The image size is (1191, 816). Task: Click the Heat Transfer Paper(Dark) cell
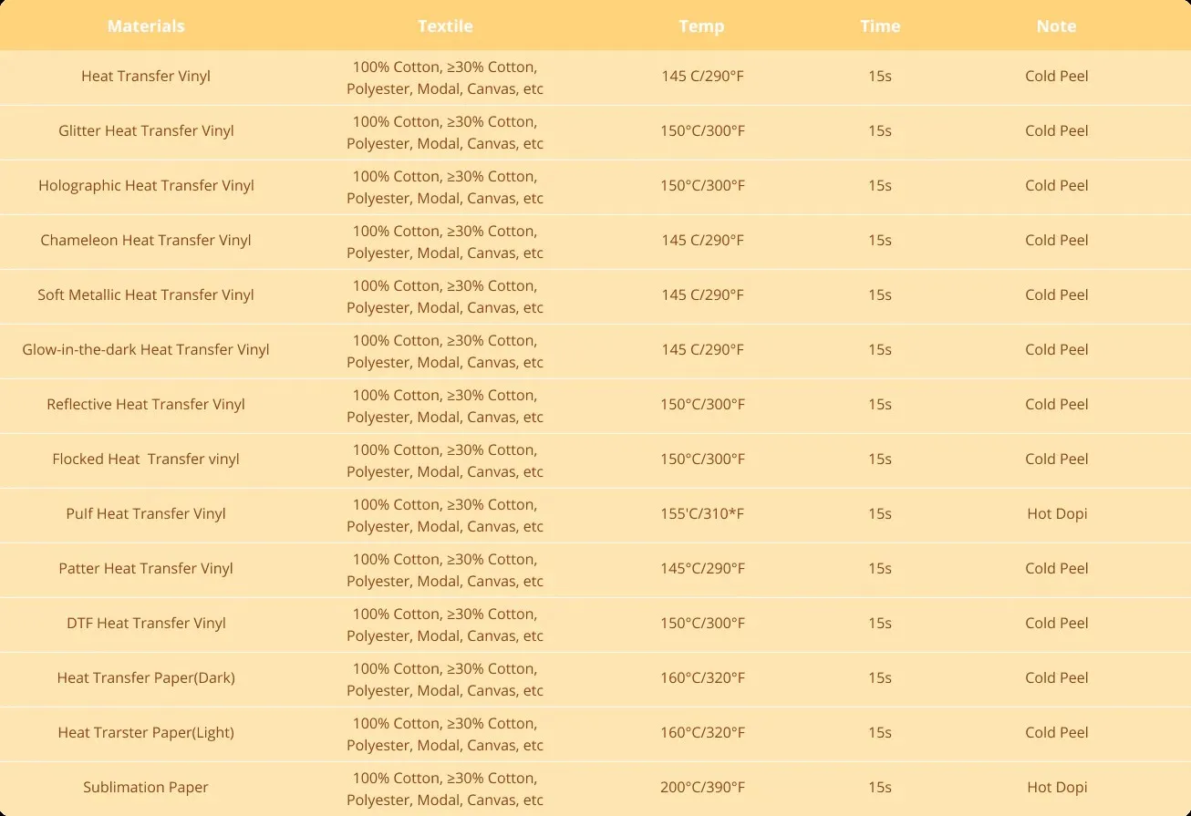tap(146, 677)
